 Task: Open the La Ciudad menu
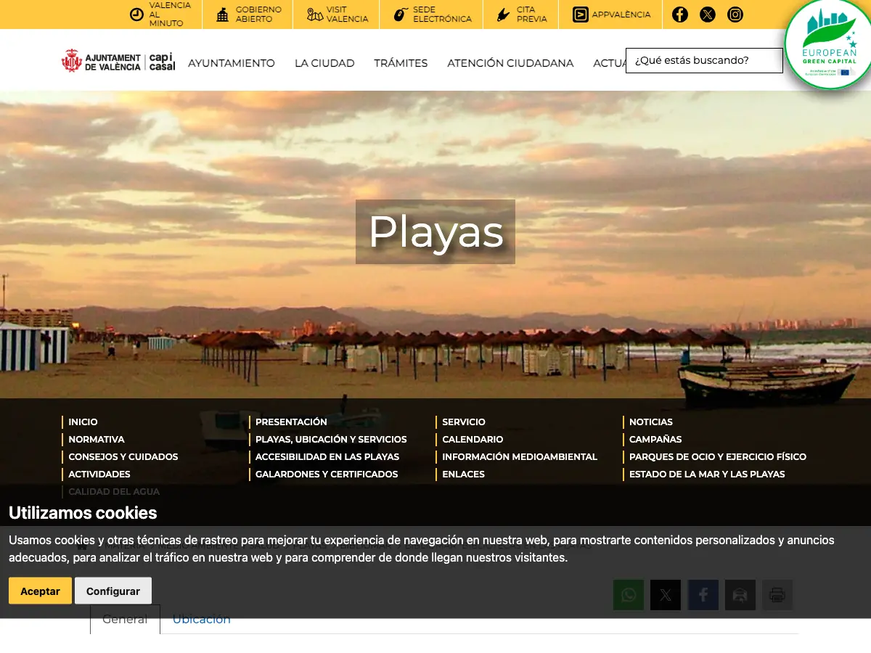[324, 63]
